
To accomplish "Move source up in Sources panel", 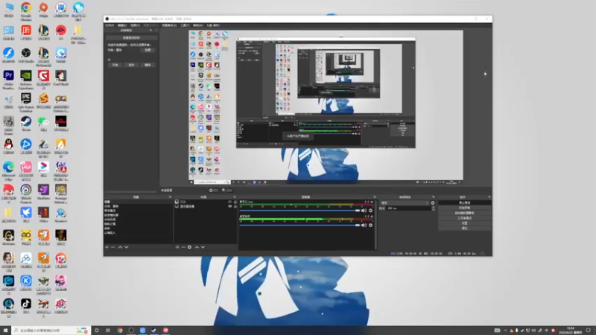I will point(197,247).
